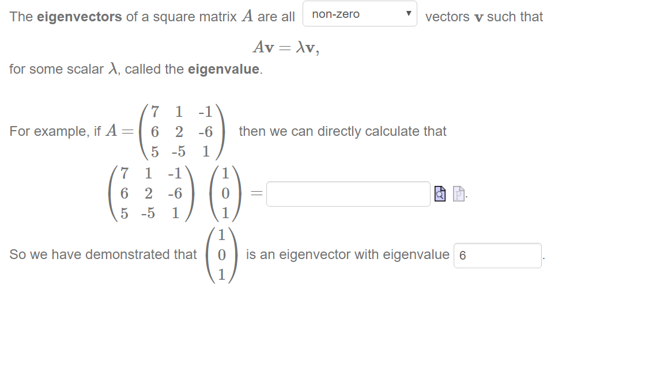664x373 pixels.
Task: Click the bold word eigenvectors
Action: (79, 17)
